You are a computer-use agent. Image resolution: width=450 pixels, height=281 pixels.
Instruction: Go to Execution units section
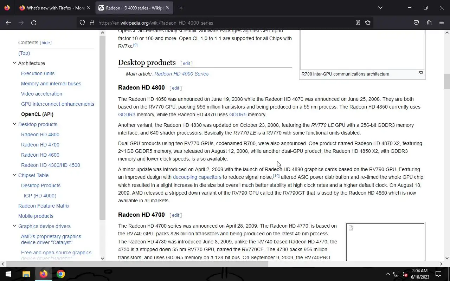coord(38,73)
